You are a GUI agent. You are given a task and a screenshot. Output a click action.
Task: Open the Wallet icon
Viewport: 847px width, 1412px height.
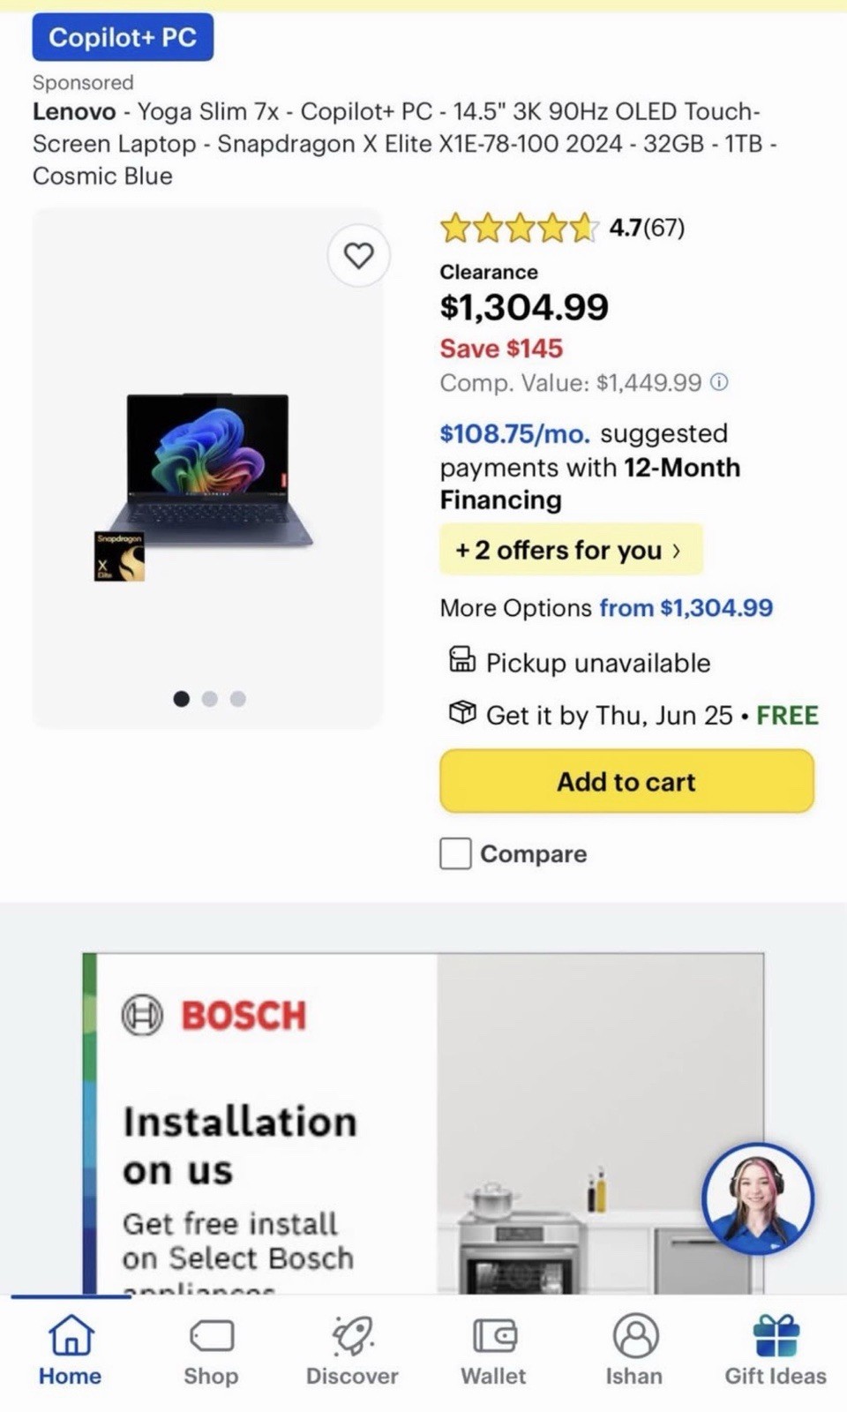[x=494, y=1335]
